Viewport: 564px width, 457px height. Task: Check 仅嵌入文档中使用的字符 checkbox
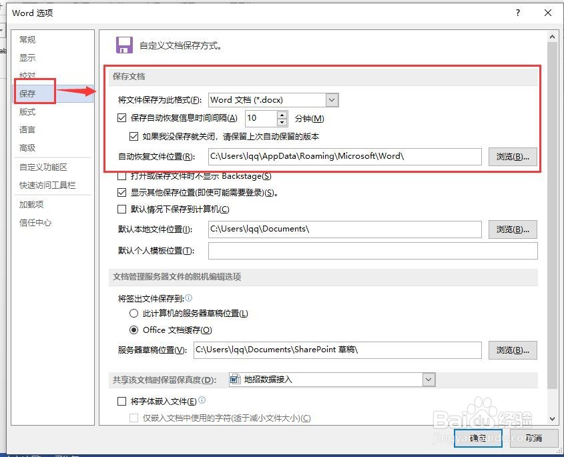pos(133,418)
